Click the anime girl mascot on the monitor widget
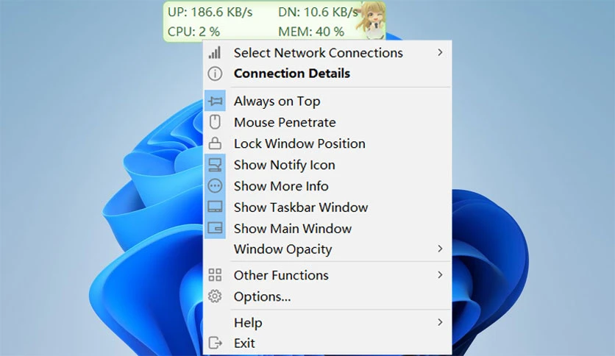Image resolution: width=615 pixels, height=356 pixels. 371,21
